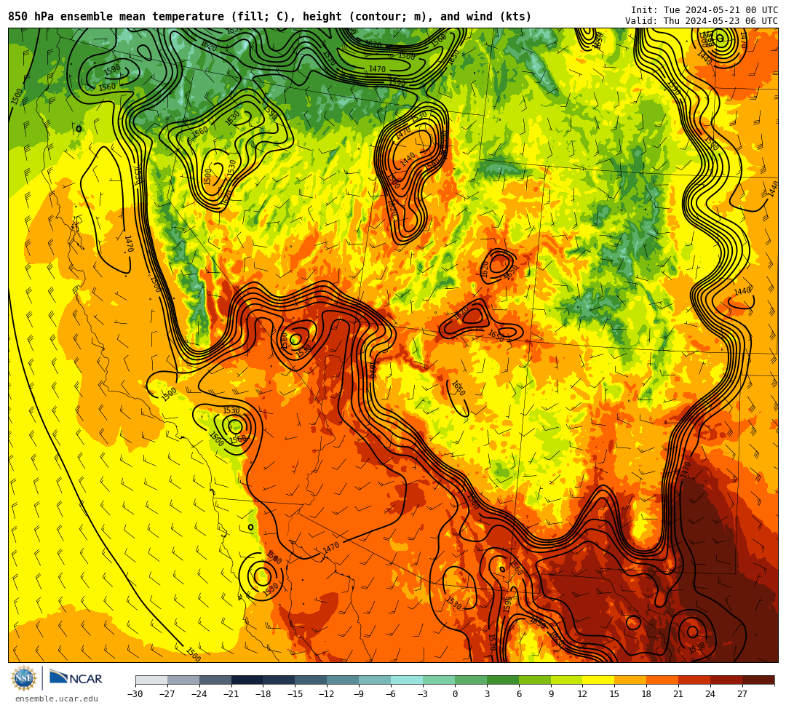Select the Valid: Thu 2024-05-23 06 UTC text

point(702,21)
